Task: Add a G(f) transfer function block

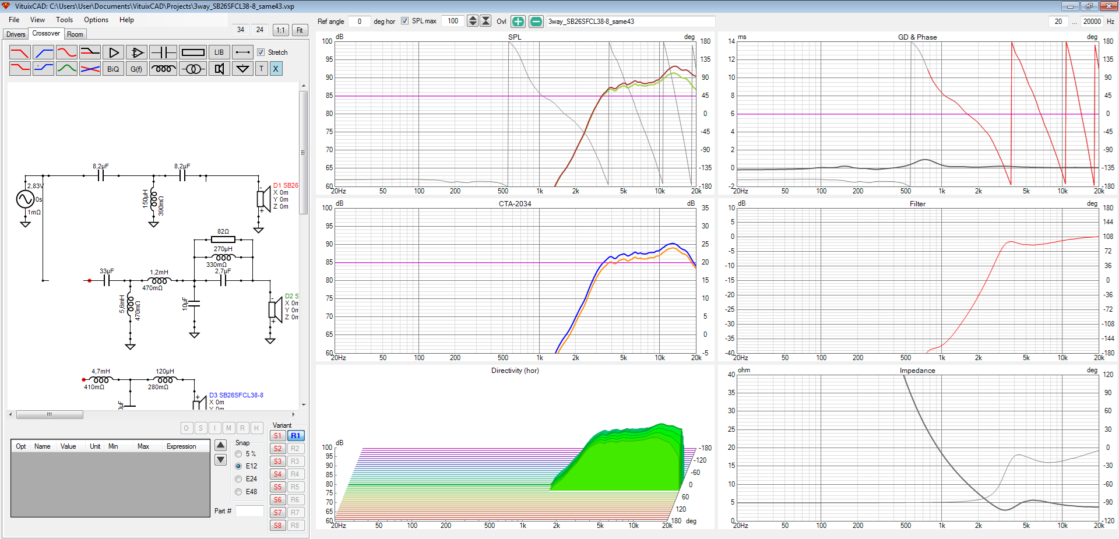Action: (x=136, y=69)
